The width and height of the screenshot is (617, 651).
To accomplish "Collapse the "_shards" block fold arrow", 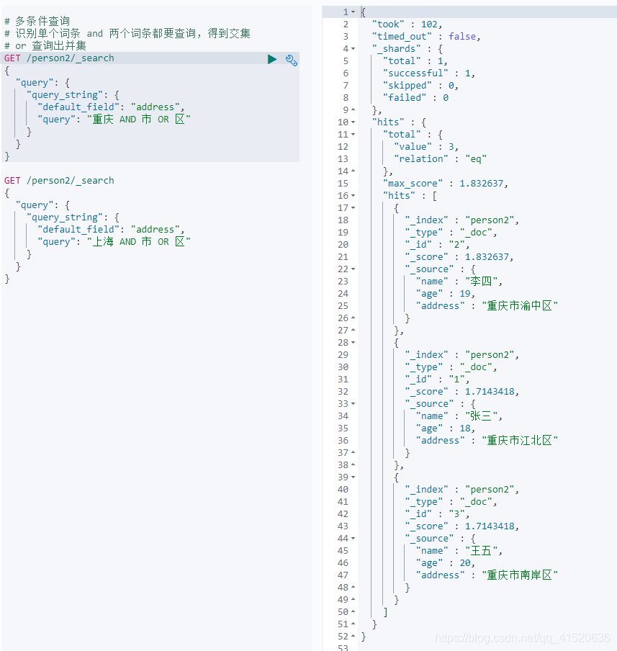I will [353, 49].
